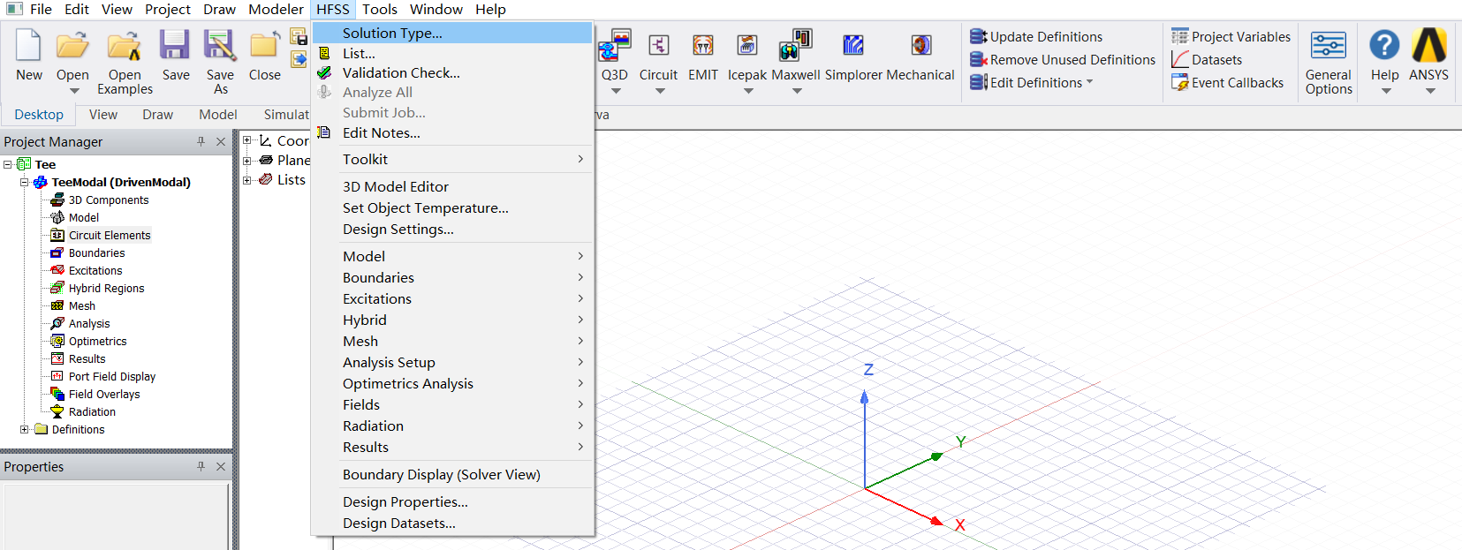Click the Save As icon
The height and width of the screenshot is (550, 1462).
coord(220,46)
